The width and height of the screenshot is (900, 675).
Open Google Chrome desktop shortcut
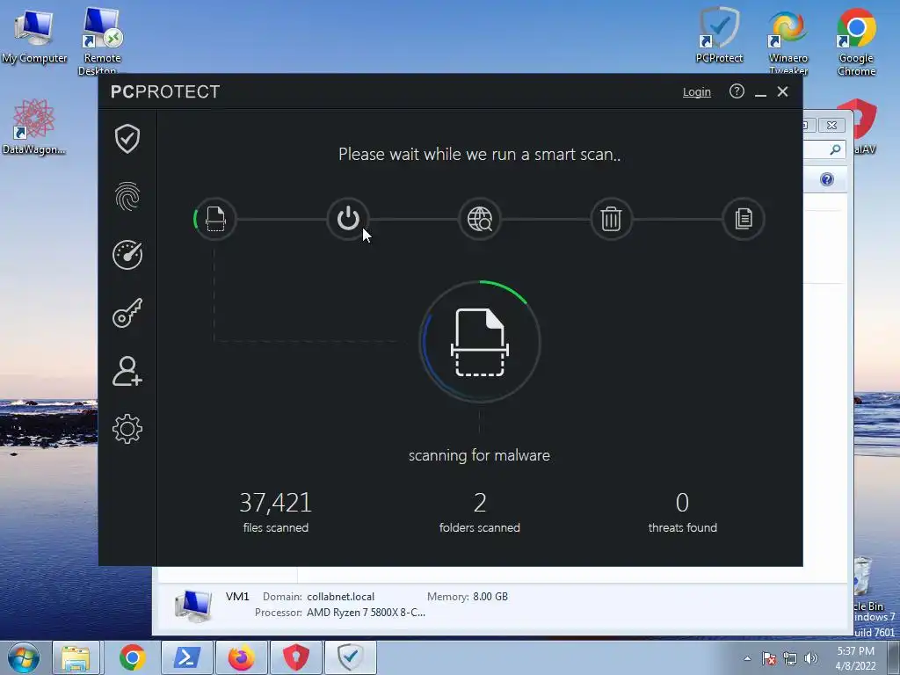pos(856,41)
